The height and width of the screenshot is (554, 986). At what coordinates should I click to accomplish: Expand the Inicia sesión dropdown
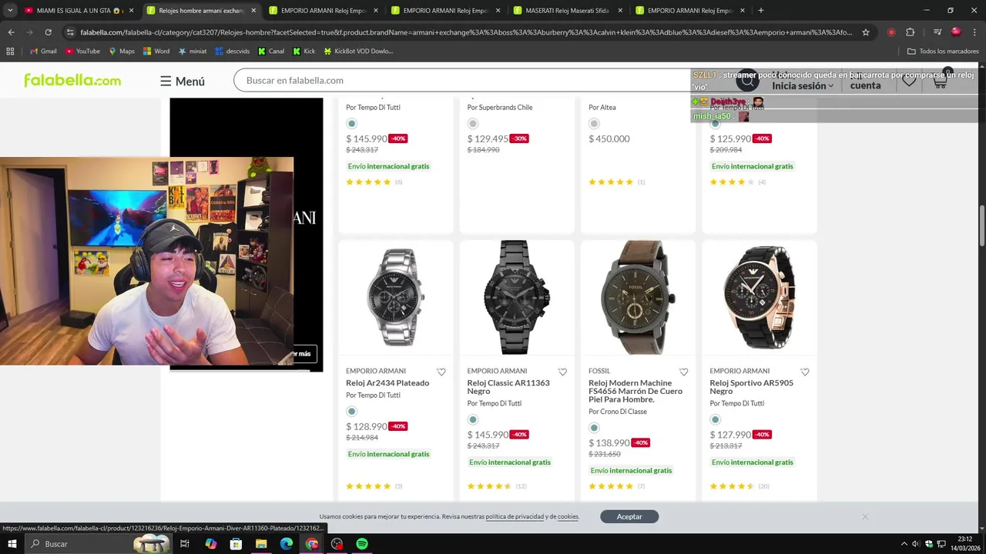coord(803,85)
